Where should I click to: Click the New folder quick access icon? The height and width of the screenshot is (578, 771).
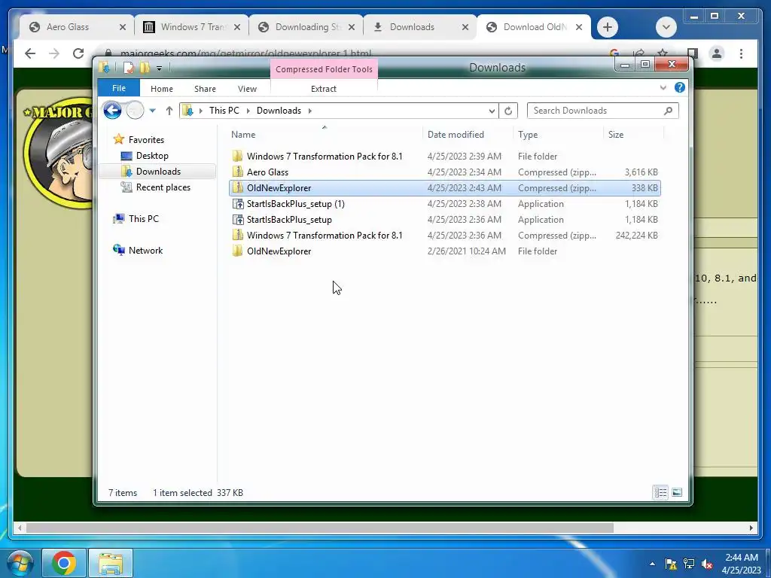tap(145, 68)
